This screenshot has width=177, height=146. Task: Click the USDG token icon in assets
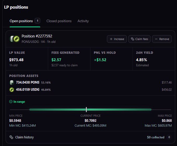[x=12, y=90]
